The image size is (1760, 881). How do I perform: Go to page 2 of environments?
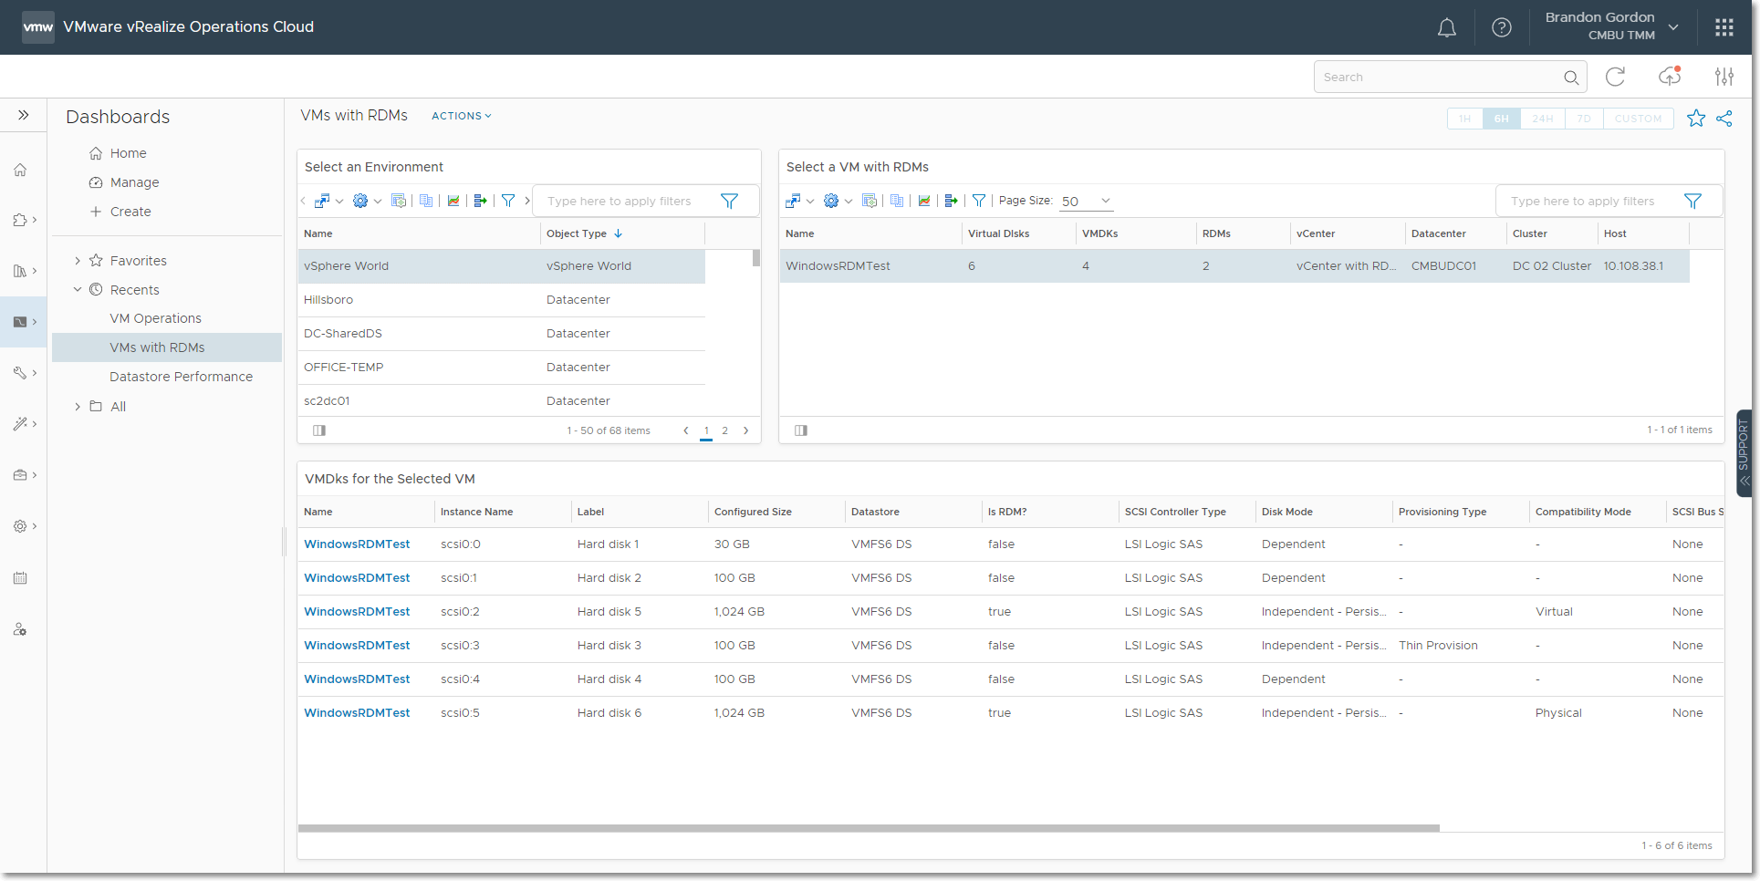coord(725,430)
